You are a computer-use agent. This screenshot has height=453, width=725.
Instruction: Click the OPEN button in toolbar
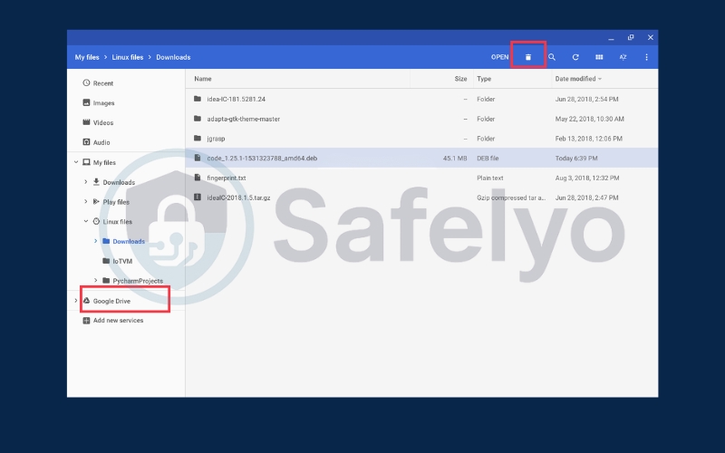[x=500, y=57]
